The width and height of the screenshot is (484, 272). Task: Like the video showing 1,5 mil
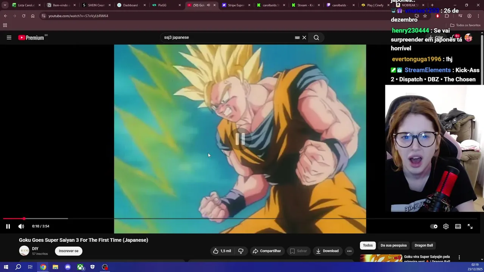click(222, 251)
